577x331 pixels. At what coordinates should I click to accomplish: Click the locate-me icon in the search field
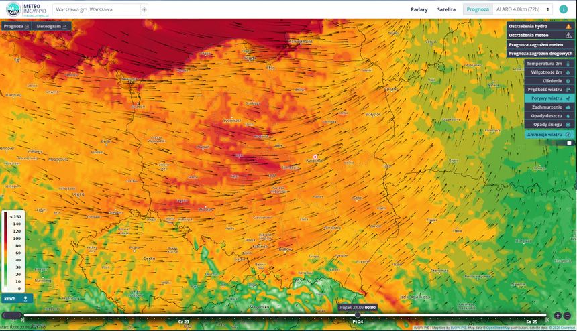pyautogui.click(x=144, y=9)
